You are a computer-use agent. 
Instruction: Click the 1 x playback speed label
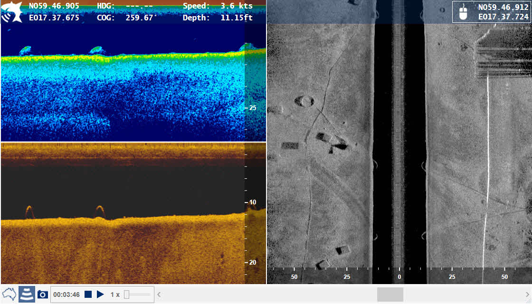(x=115, y=295)
